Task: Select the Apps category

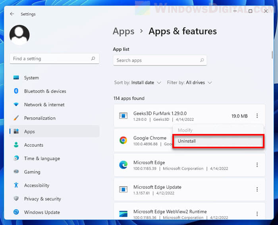Action: 54,131
